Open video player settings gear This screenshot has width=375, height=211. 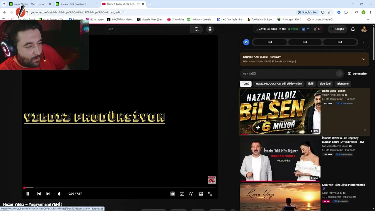191,194
